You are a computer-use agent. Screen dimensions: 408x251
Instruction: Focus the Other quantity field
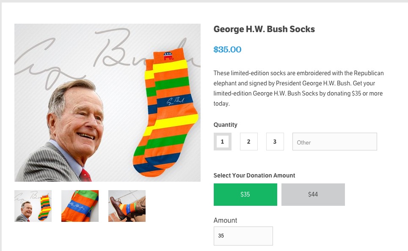[x=334, y=142]
